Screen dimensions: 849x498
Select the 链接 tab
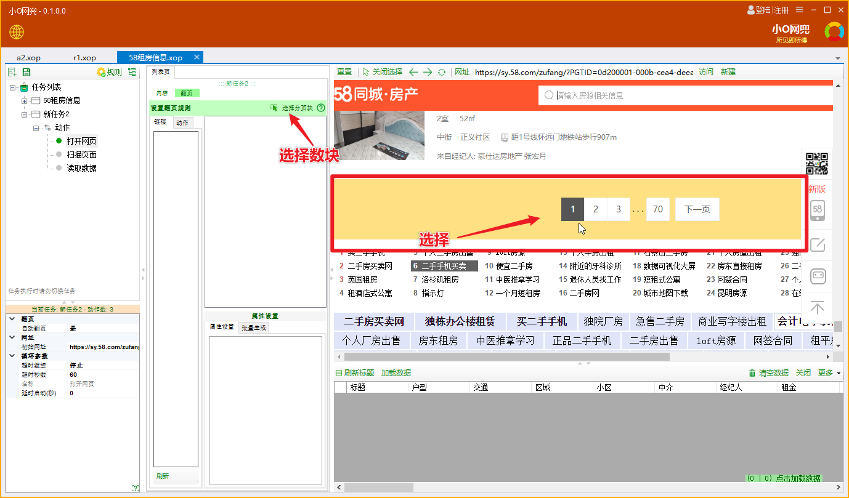pos(160,122)
